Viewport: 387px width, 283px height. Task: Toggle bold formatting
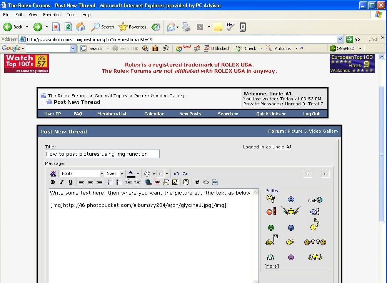[x=53, y=182]
